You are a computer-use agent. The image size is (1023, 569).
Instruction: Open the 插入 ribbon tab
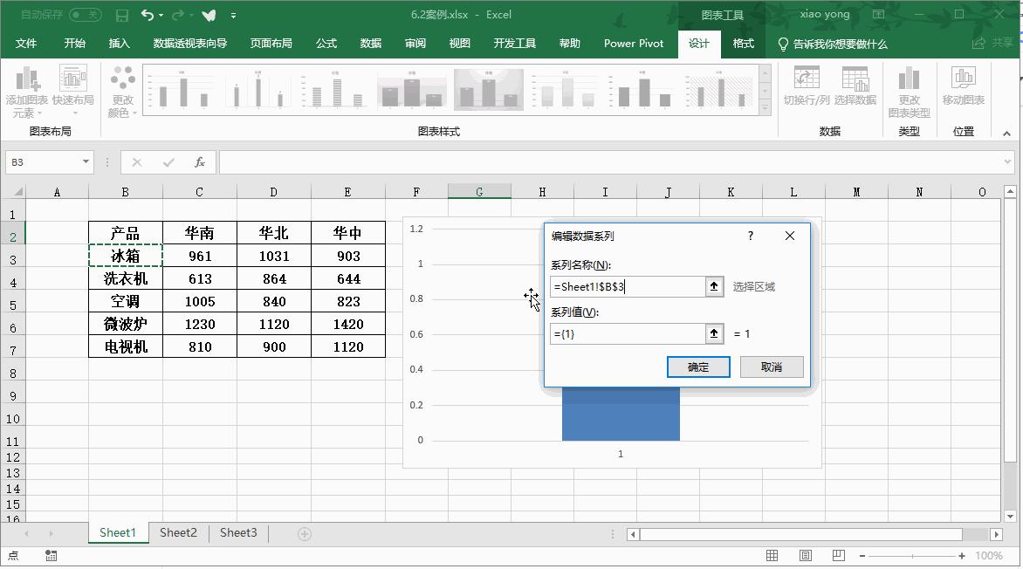click(x=119, y=43)
